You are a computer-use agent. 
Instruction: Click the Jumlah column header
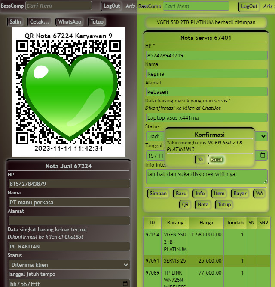[x=235, y=223]
